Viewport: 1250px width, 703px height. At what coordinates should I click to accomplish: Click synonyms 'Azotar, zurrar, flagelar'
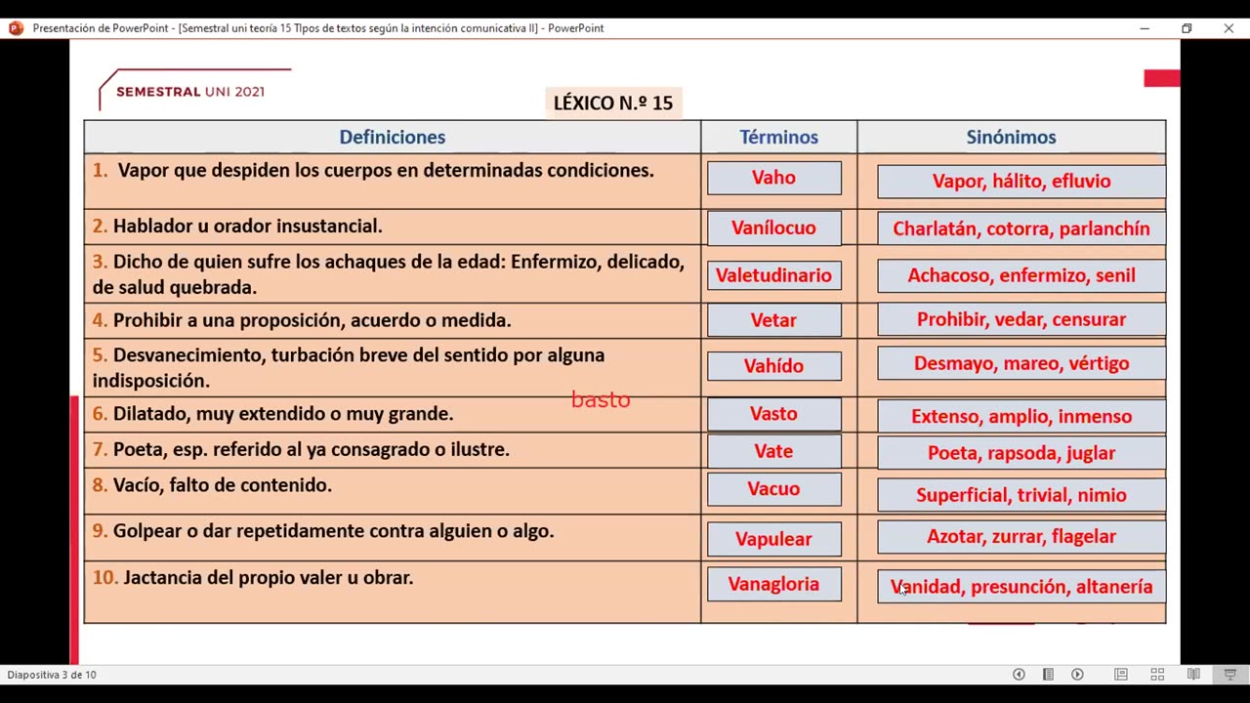pyautogui.click(x=1021, y=536)
